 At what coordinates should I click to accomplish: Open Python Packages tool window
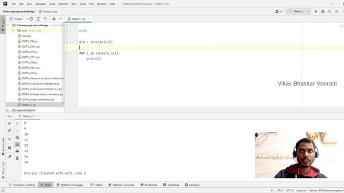pyautogui.click(x=70, y=185)
